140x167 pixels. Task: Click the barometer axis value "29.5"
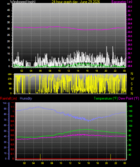coord(130,36)
